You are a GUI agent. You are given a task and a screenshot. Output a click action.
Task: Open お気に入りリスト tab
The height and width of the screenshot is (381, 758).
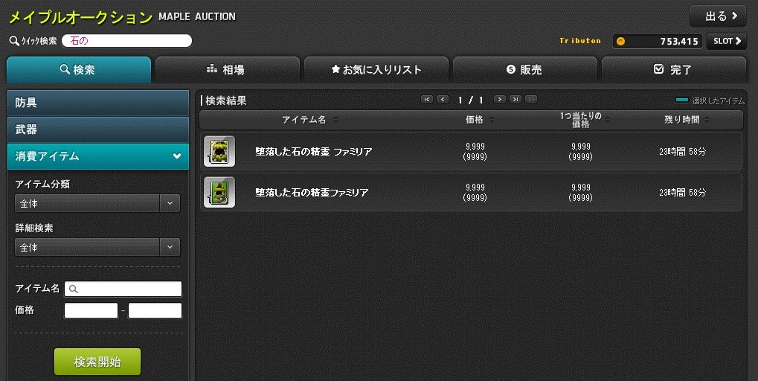tap(376, 70)
